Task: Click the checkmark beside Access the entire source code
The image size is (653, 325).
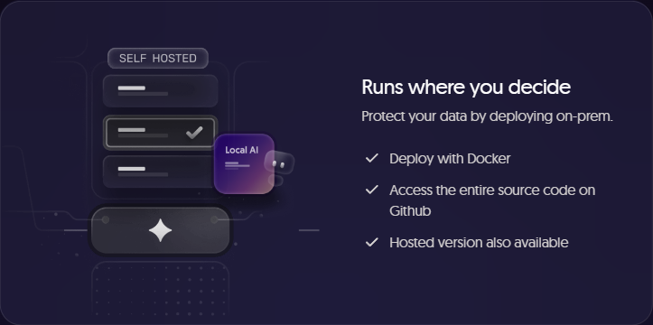Action: coord(371,190)
